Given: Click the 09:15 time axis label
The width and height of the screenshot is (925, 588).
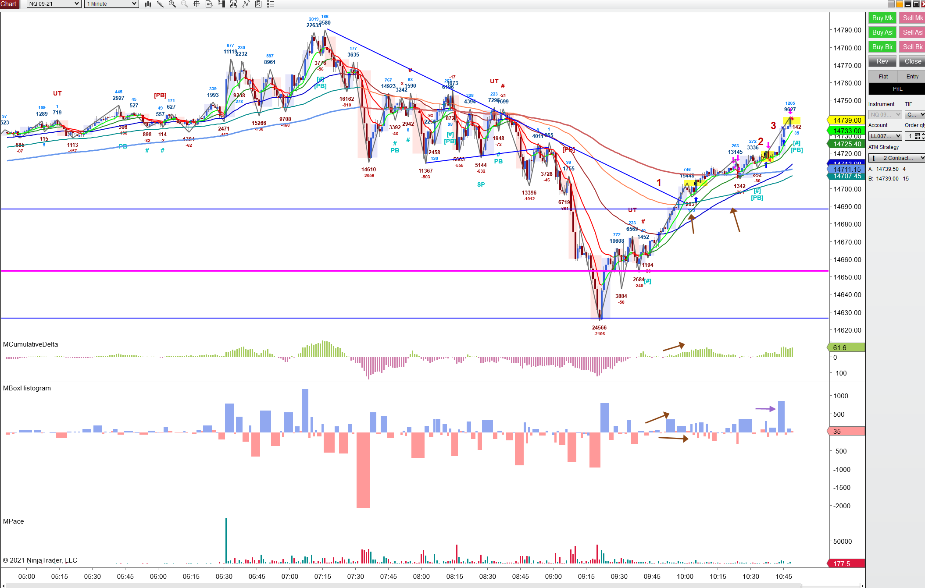Looking at the screenshot, I should (586, 576).
